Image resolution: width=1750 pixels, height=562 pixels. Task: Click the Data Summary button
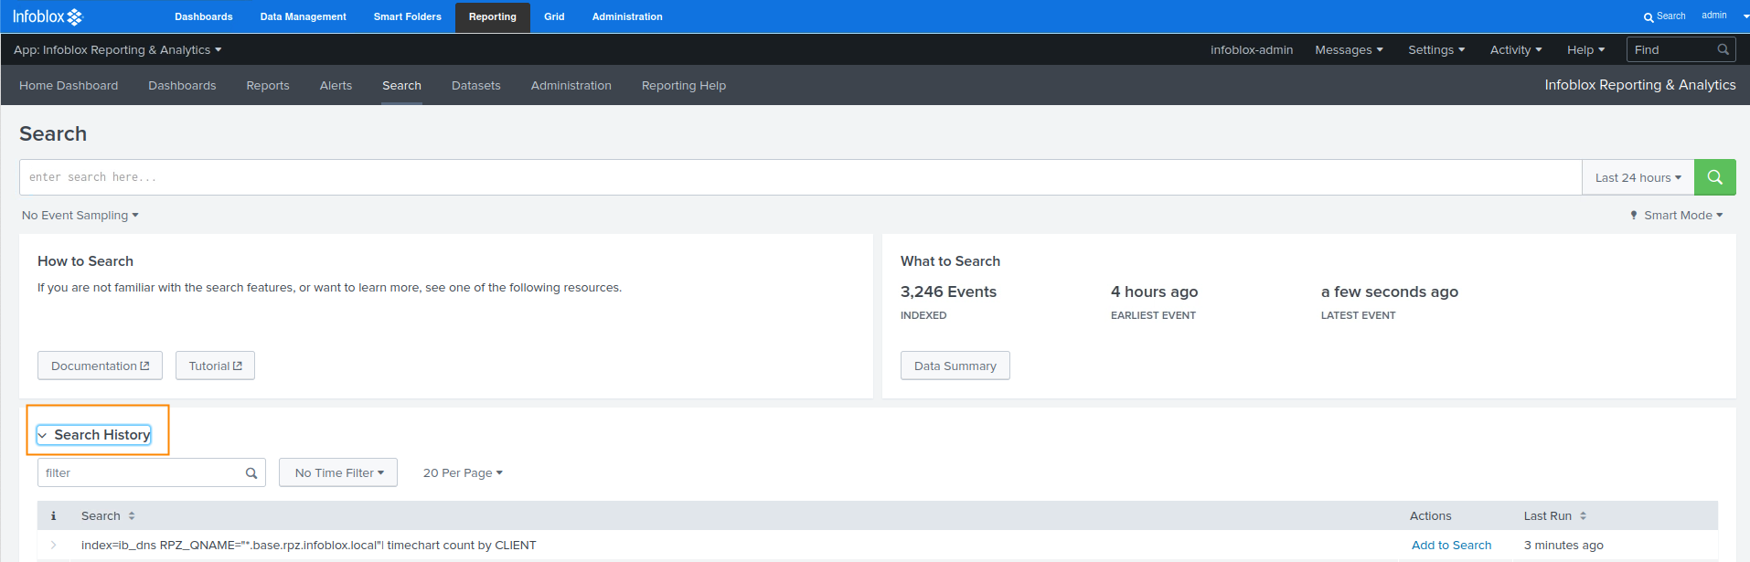pos(955,366)
